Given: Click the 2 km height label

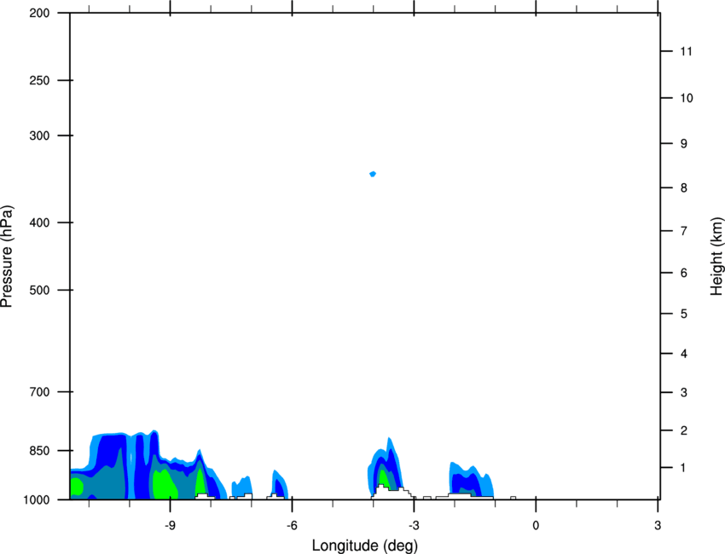Looking at the screenshot, I should coord(684,430).
